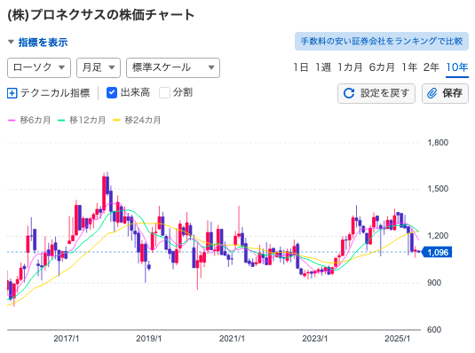This screenshot has height=353, width=475.
Task: Click the yellow 移24カ月 legend swatch
Action: tap(116, 121)
